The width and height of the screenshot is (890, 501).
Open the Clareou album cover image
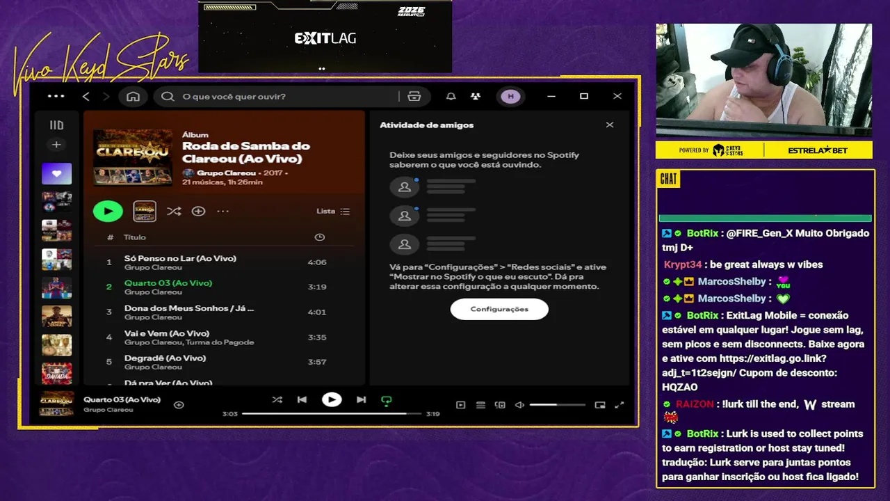[x=133, y=157]
